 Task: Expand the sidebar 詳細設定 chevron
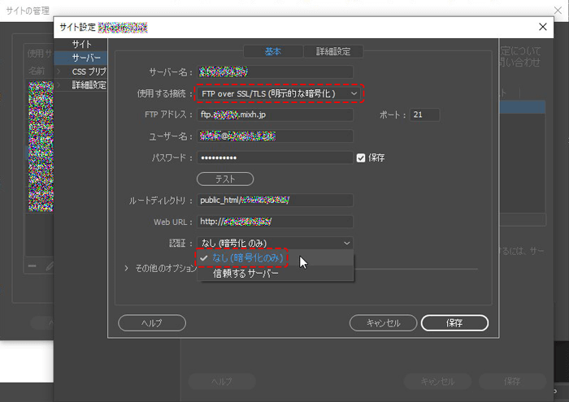(x=59, y=85)
